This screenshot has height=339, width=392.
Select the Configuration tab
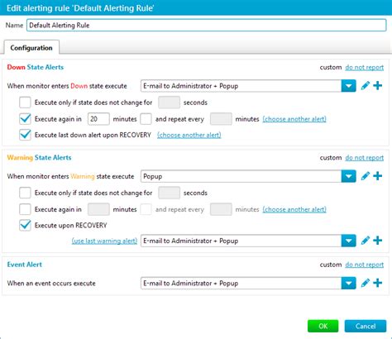(x=31, y=48)
